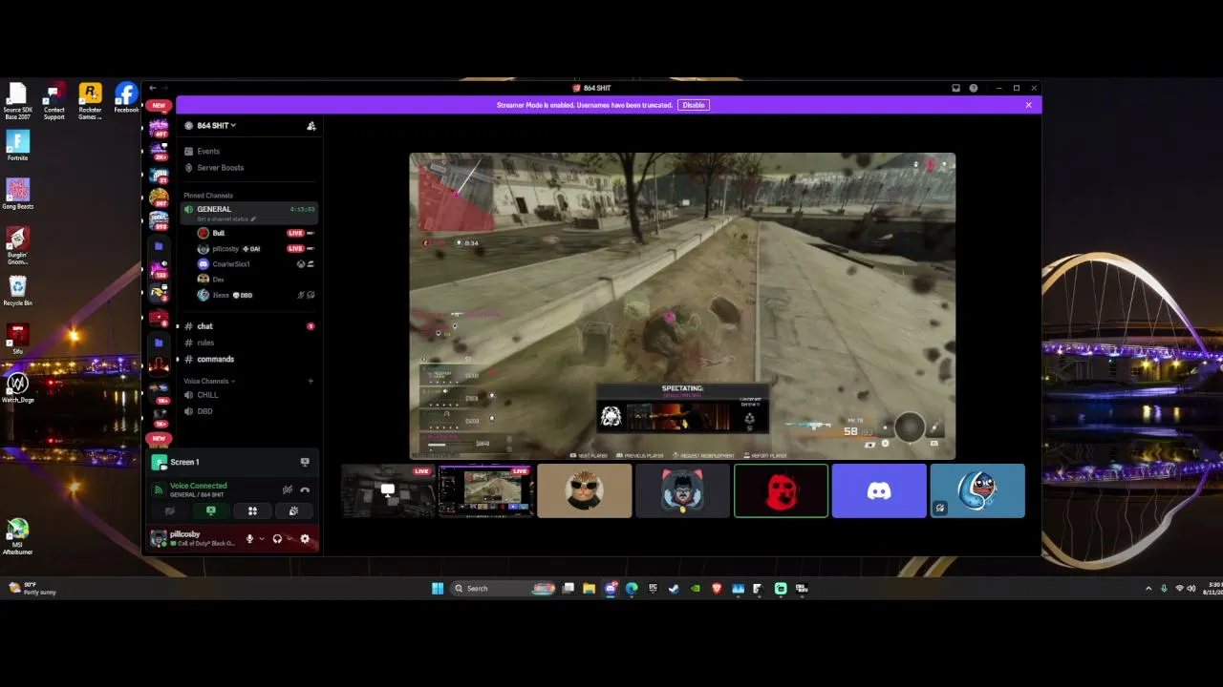Open the Discord help icon in title bar
1223x687 pixels.
[x=974, y=88]
